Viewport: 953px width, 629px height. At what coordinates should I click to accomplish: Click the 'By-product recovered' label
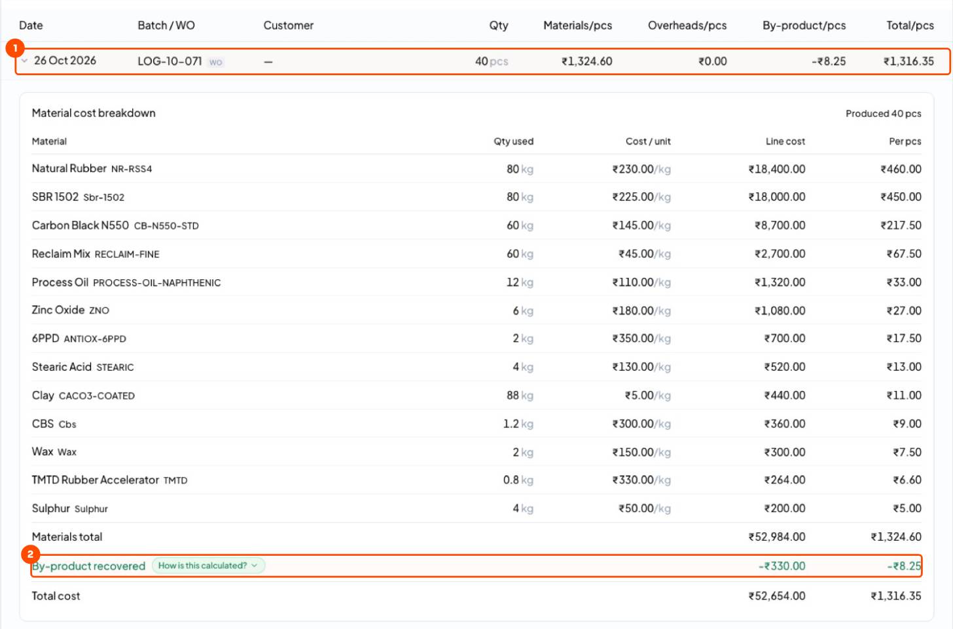coord(88,566)
